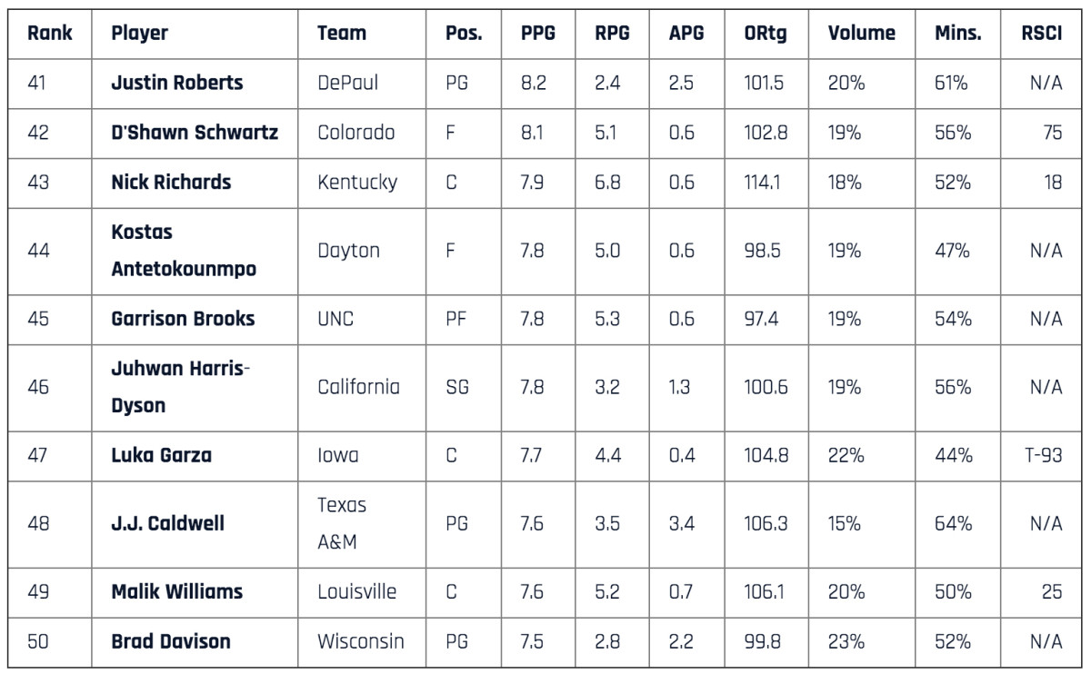Image resolution: width=1091 pixels, height=674 pixels.
Task: Open Justin Roberts player name
Action: click(176, 83)
